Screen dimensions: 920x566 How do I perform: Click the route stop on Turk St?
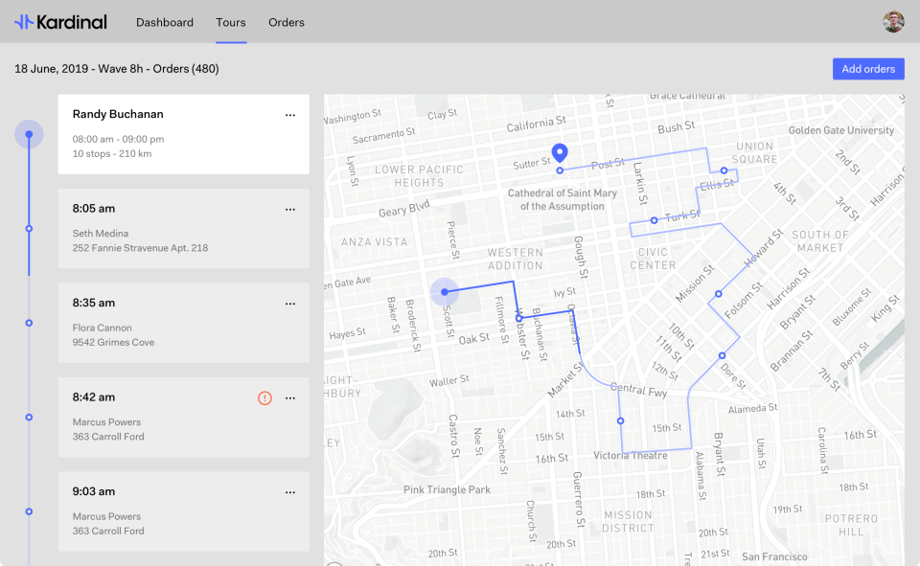pyautogui.click(x=655, y=220)
